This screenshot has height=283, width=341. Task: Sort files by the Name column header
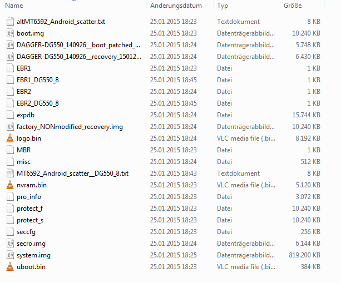(14, 6)
